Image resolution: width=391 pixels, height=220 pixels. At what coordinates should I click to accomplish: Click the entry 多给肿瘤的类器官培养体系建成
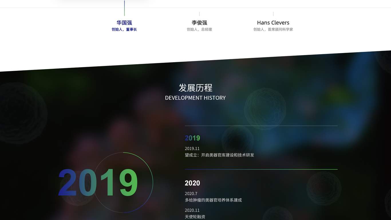click(213, 200)
